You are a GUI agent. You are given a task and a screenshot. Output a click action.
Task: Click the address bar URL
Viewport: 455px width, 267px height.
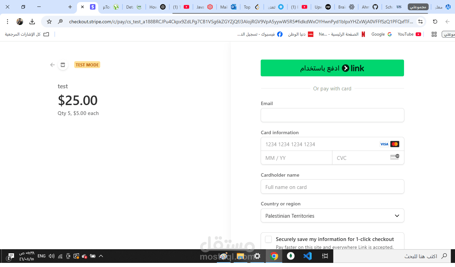tap(241, 22)
